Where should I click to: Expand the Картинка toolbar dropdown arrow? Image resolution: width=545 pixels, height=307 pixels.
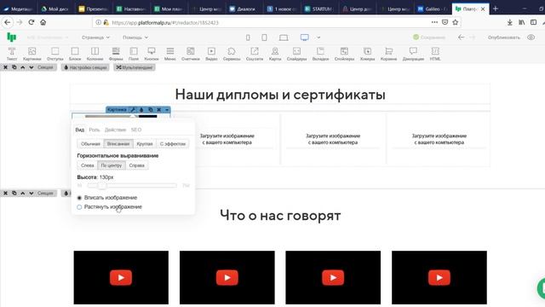point(167,110)
